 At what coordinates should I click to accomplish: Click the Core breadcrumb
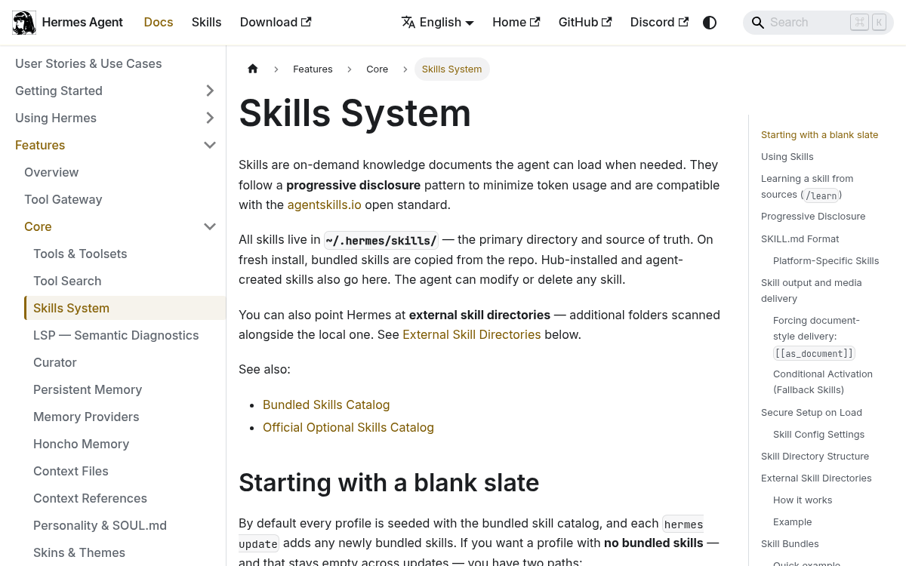377,69
